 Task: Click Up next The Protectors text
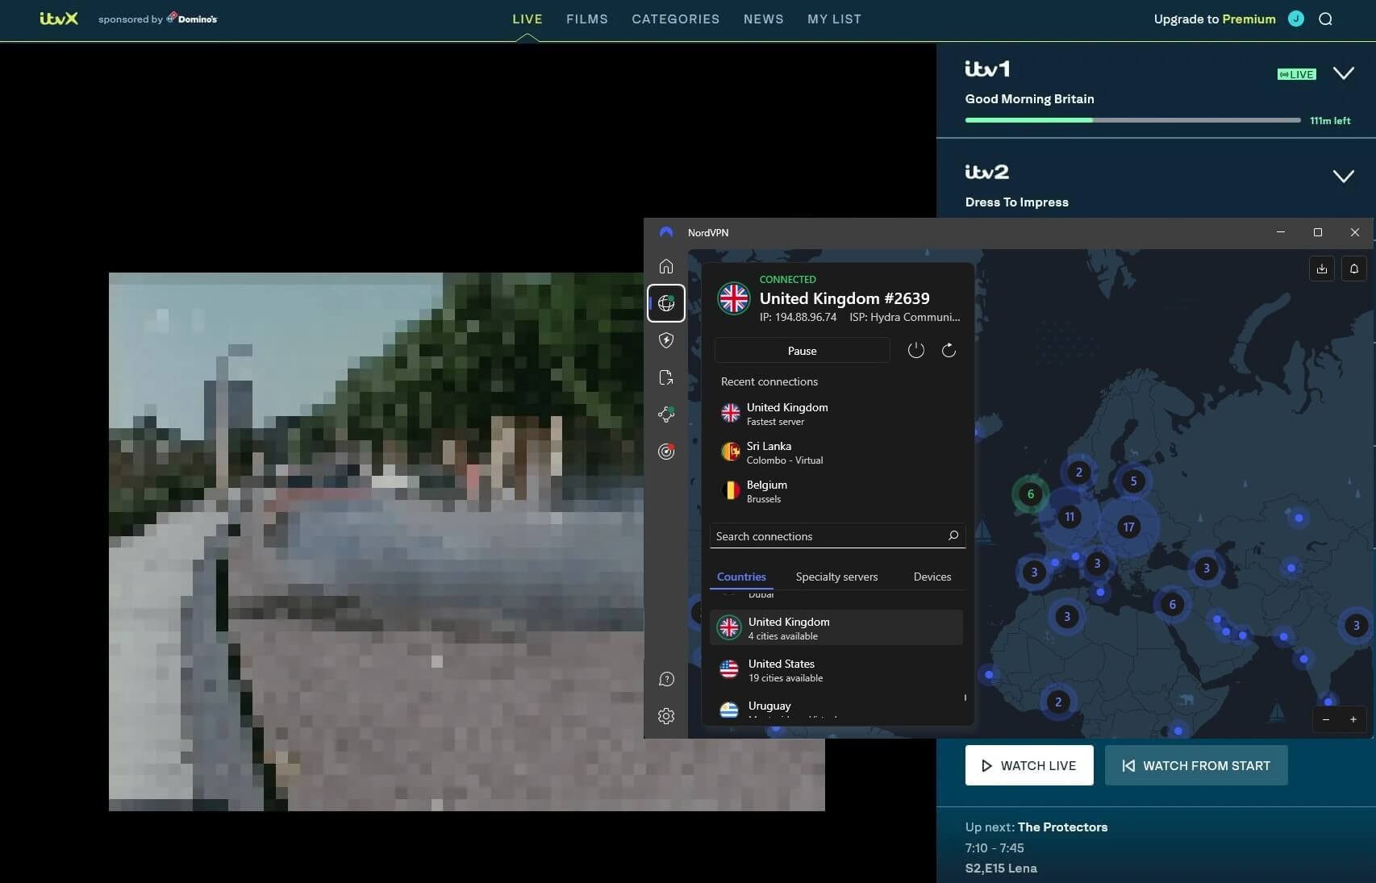(1036, 827)
